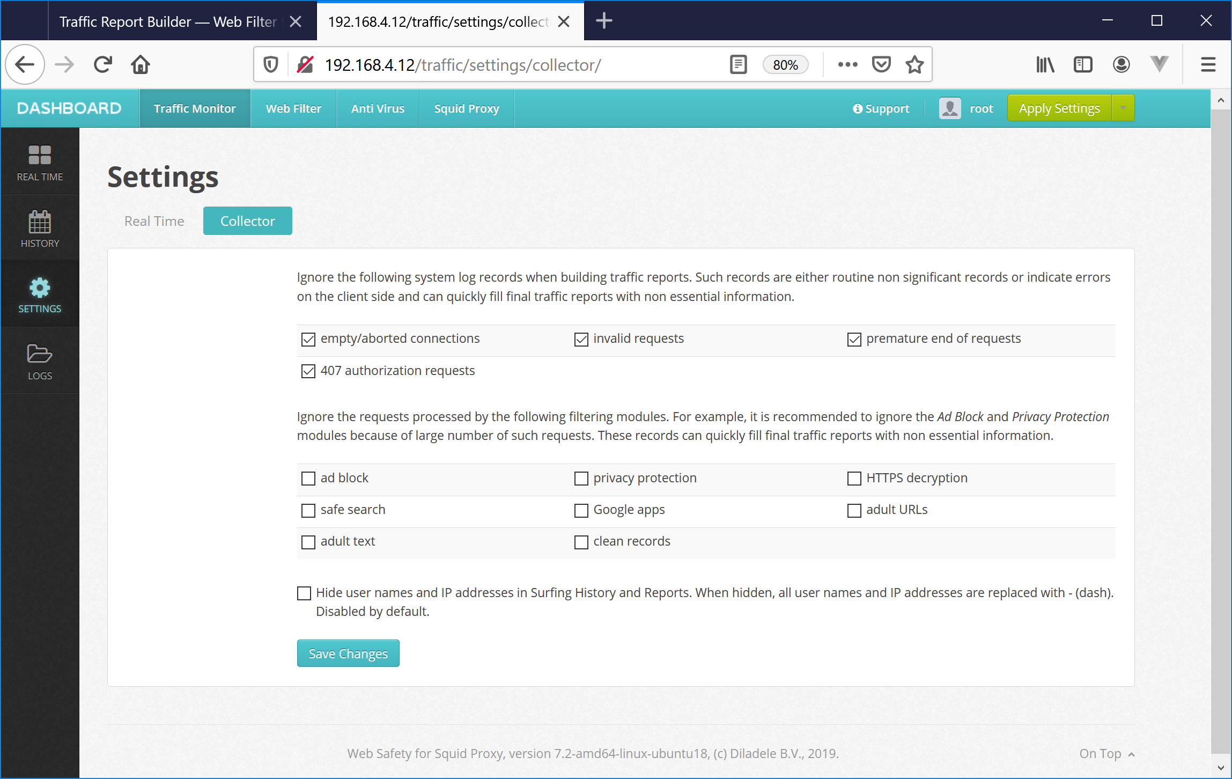Enable the ad block filter checkbox
This screenshot has height=779, width=1232.
click(309, 479)
